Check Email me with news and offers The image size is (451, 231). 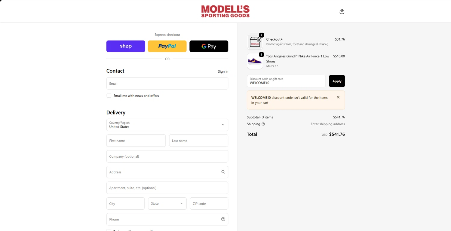point(109,96)
